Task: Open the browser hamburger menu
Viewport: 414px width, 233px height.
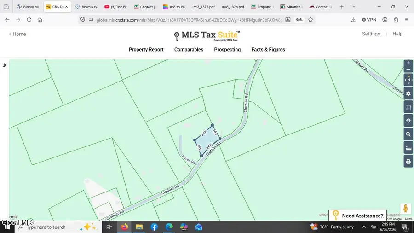Action: coord(407,20)
